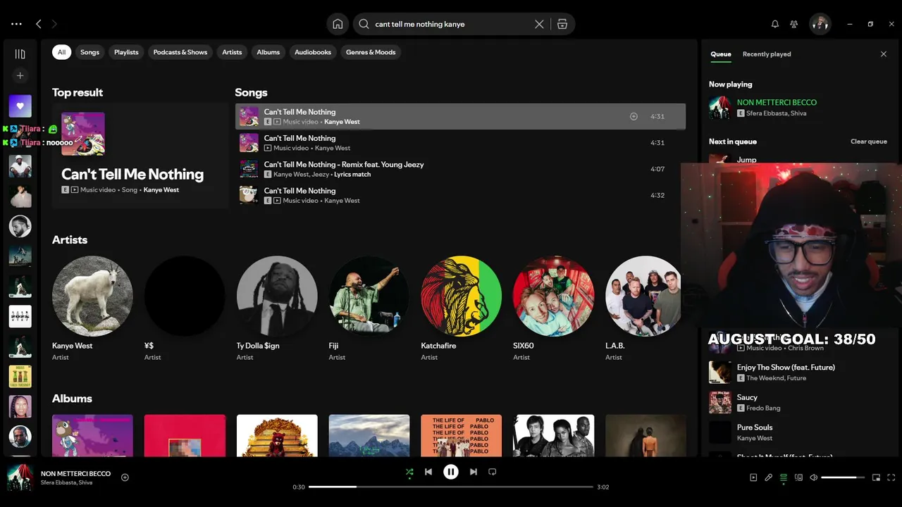Mute with the volume speaker icon
The width and height of the screenshot is (902, 507).
(814, 477)
